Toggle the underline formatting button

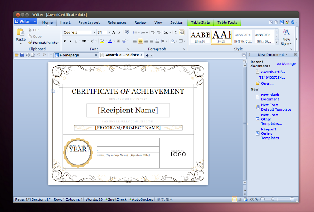75,41
